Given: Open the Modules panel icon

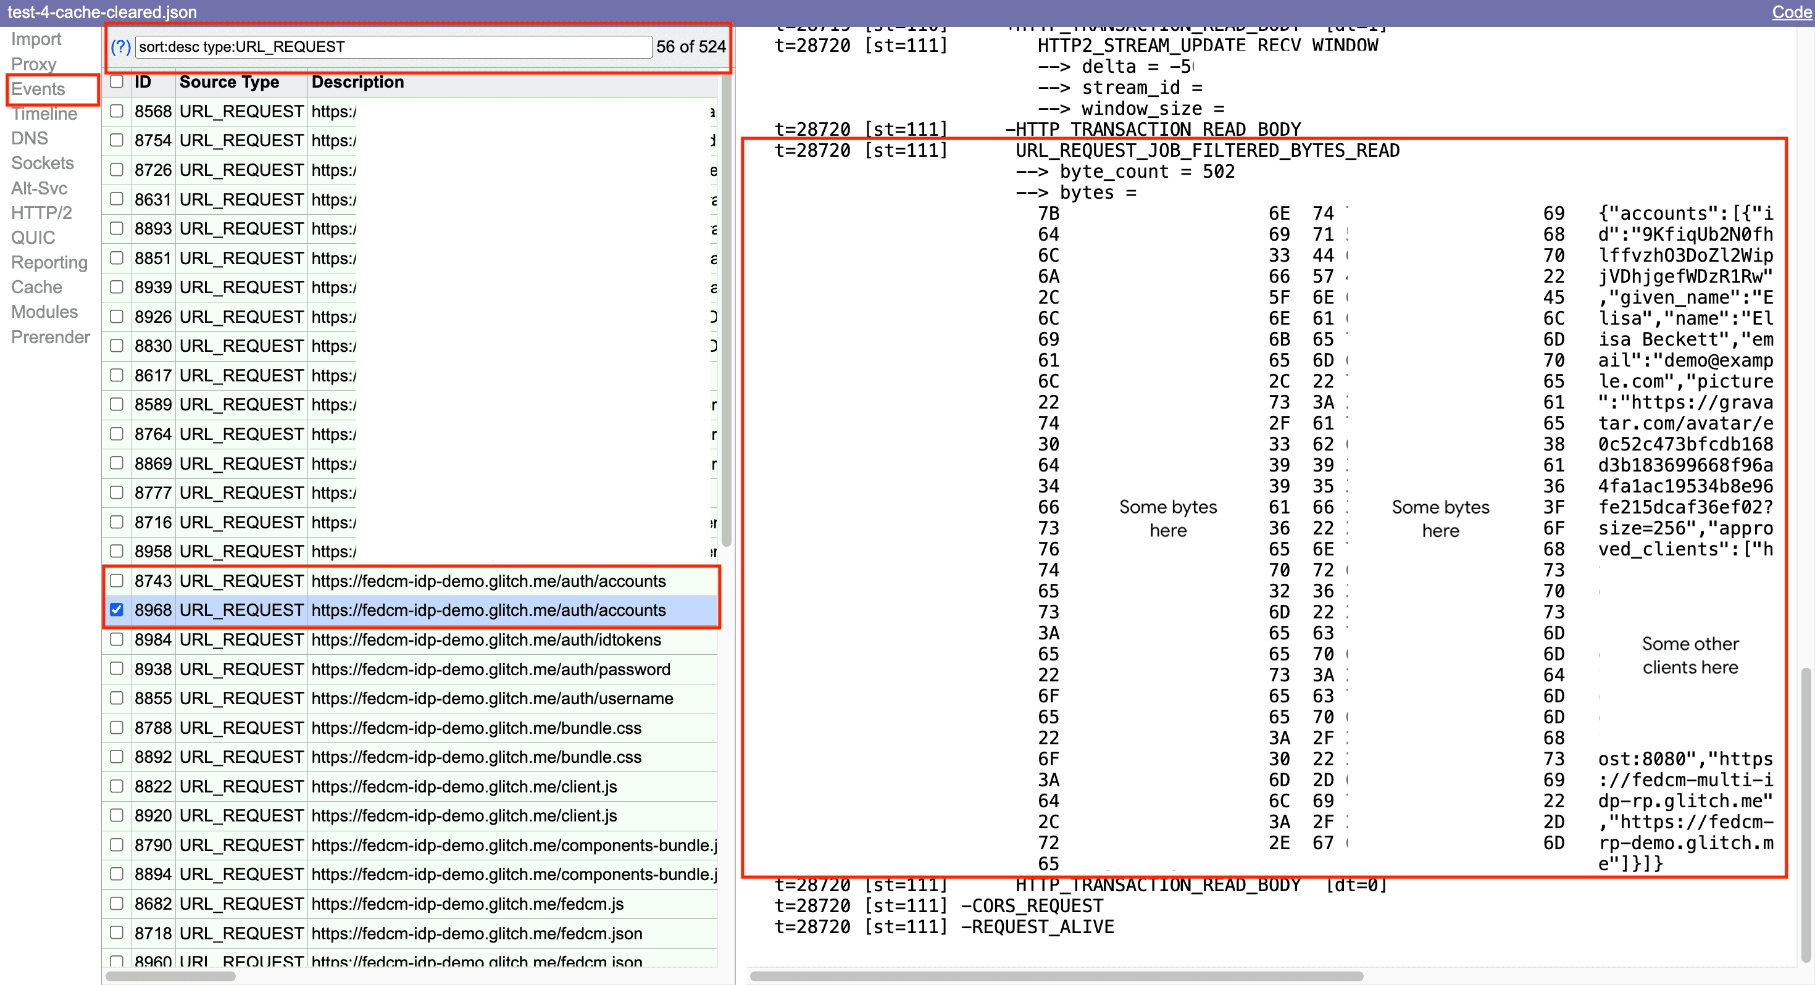Looking at the screenshot, I should (44, 312).
